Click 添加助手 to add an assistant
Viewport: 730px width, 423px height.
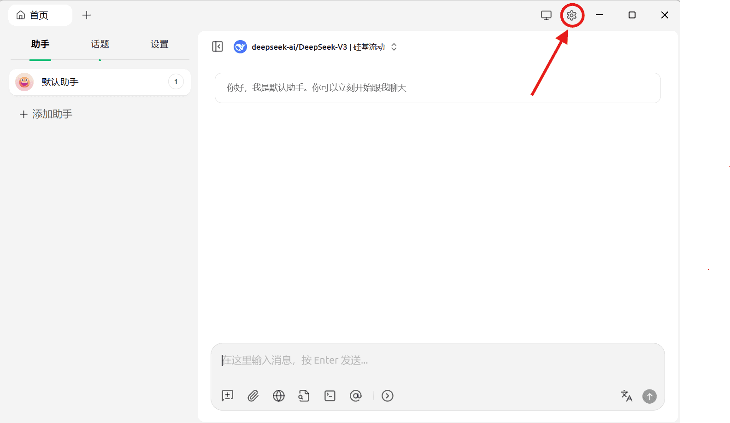[46, 114]
